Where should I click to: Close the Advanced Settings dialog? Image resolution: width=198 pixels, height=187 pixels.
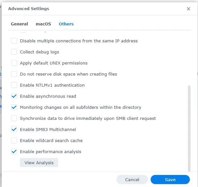189,9
